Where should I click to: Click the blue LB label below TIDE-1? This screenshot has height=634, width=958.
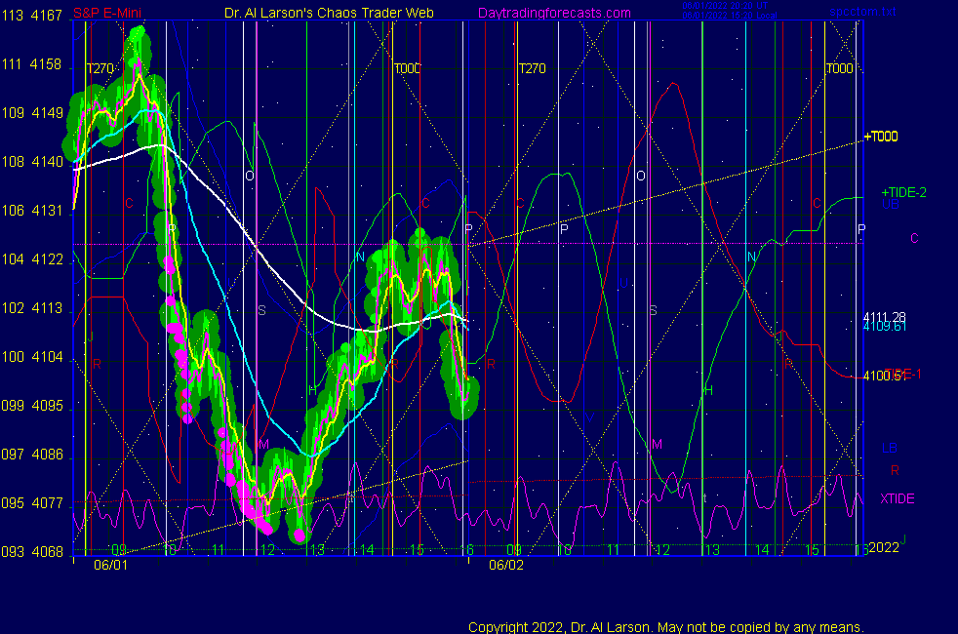click(890, 448)
